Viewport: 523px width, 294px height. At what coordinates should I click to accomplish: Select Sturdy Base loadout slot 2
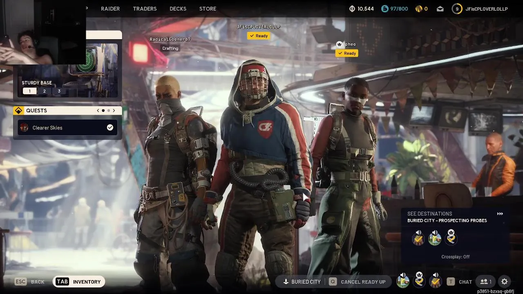click(45, 91)
